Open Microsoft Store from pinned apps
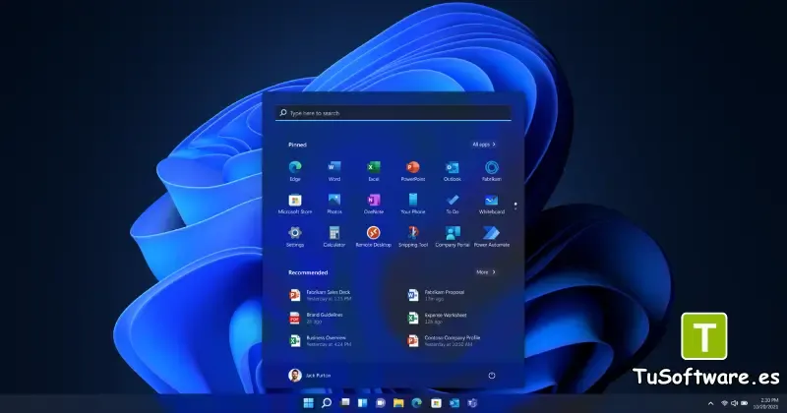The height and width of the screenshot is (413, 787). click(x=295, y=204)
